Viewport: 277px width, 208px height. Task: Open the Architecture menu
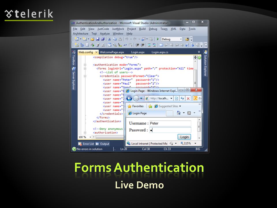(x=81, y=34)
